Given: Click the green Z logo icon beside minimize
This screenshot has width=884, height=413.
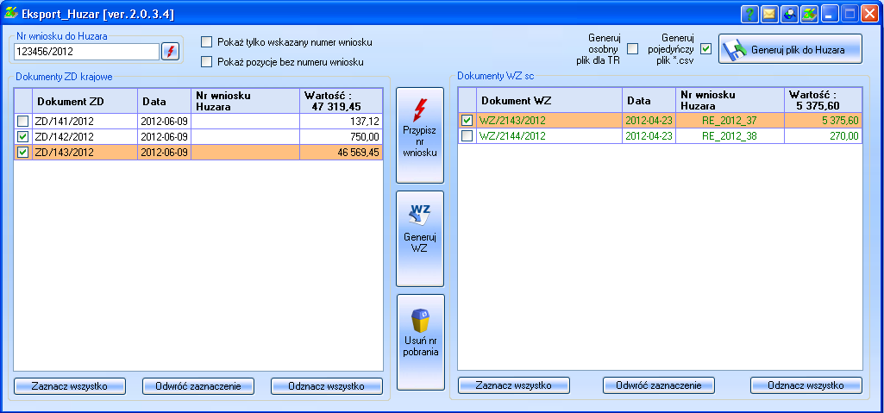Looking at the screenshot, I should pos(809,14).
